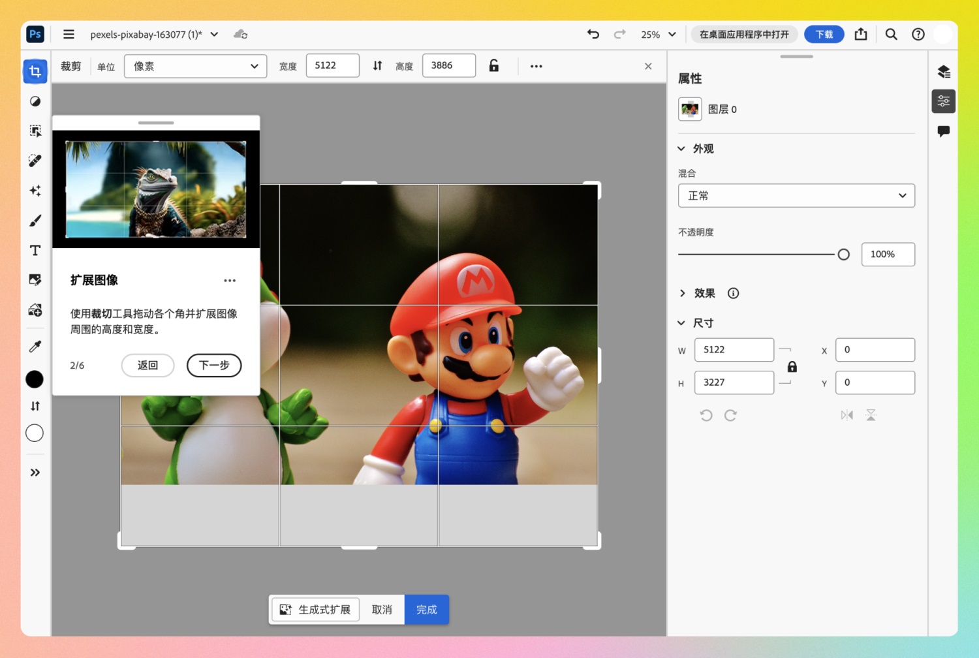Expand more tools double chevron
This screenshot has height=658, width=979.
[x=35, y=473]
